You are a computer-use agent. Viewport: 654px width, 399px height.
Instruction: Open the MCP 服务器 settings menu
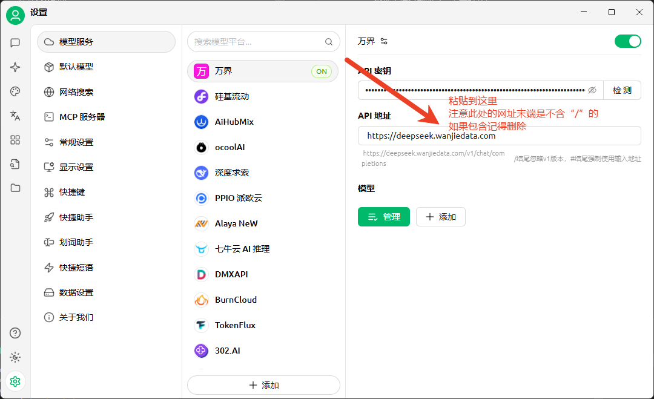pos(107,117)
